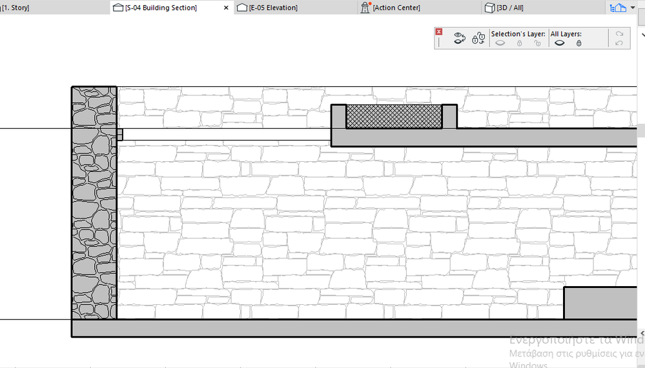Viewport: 645px width, 368px height.
Task: Toggle lock/unlock layers icon
Action: [478, 38]
